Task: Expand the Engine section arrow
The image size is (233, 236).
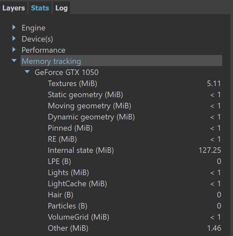Action: 14,27
